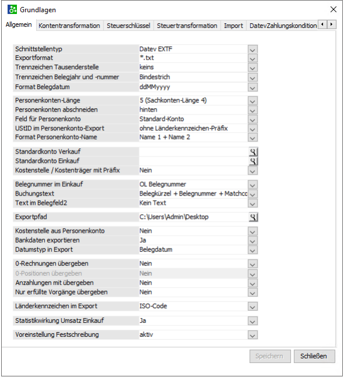Expand Belegnummer im Einkauf dropdown
This screenshot has height=377, width=344.
[x=253, y=184]
